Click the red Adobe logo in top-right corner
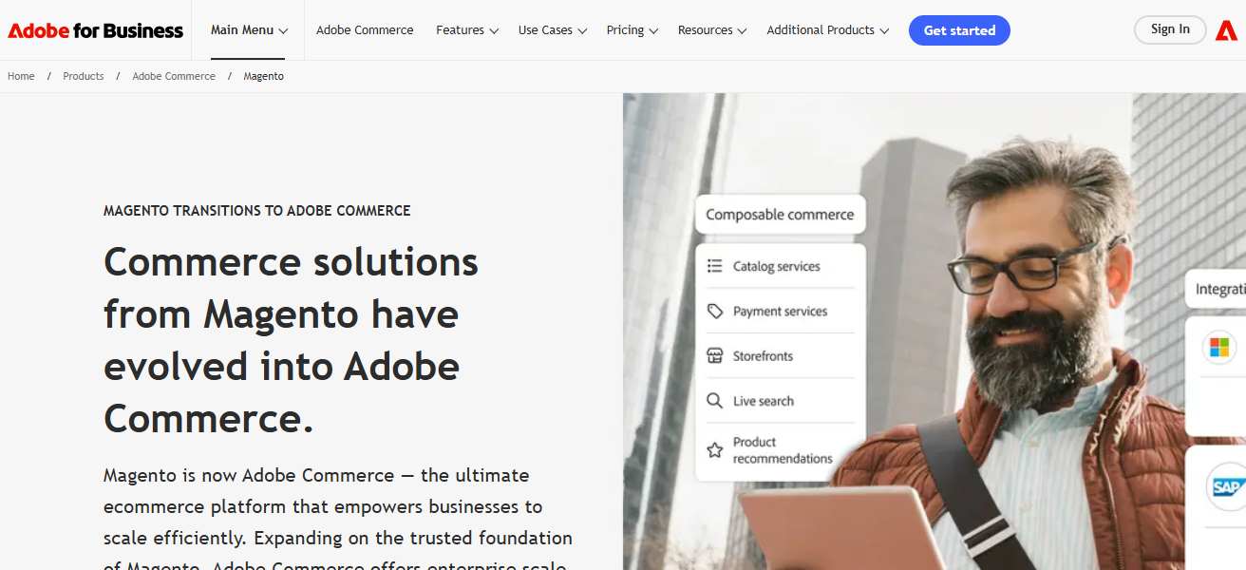 pos(1226,29)
